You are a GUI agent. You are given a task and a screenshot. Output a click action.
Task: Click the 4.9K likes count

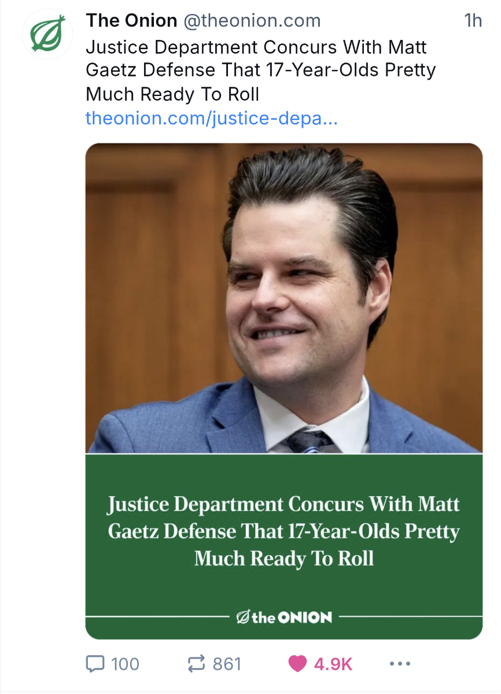[333, 663]
